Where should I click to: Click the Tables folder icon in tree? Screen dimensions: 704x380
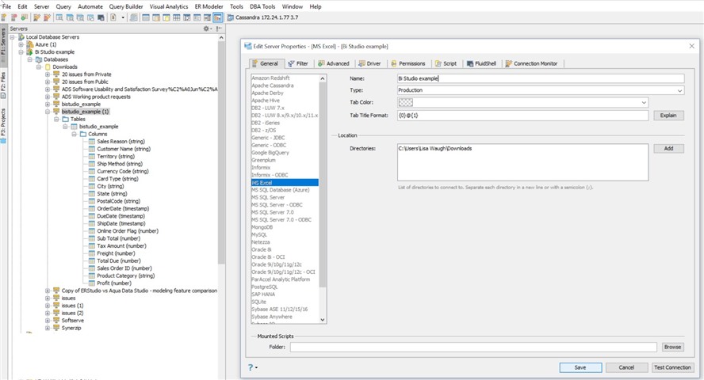(65, 120)
